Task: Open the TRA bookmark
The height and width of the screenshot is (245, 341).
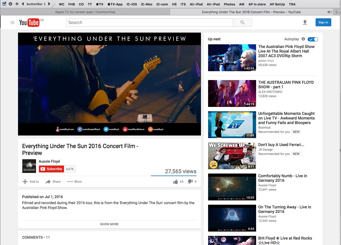Action: [292, 4]
